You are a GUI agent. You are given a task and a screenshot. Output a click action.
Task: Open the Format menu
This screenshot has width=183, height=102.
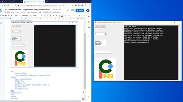pos(23,12)
